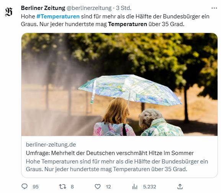Open the @berlinerzeitung handle

[89, 8]
